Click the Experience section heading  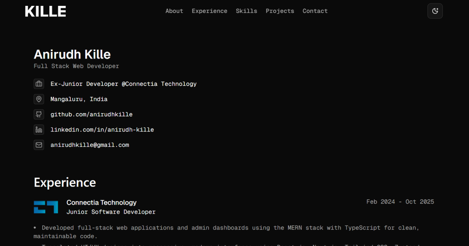tap(64, 182)
